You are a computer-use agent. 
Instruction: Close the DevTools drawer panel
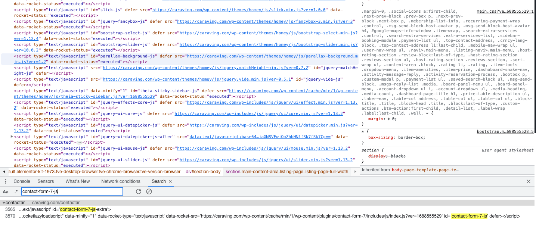click(x=529, y=181)
